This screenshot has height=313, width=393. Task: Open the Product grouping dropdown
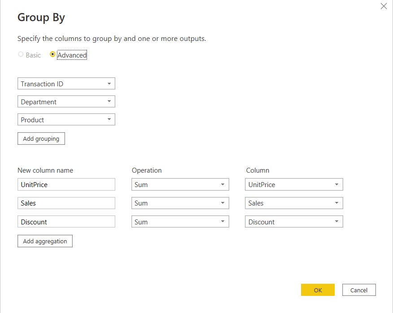(x=66, y=120)
